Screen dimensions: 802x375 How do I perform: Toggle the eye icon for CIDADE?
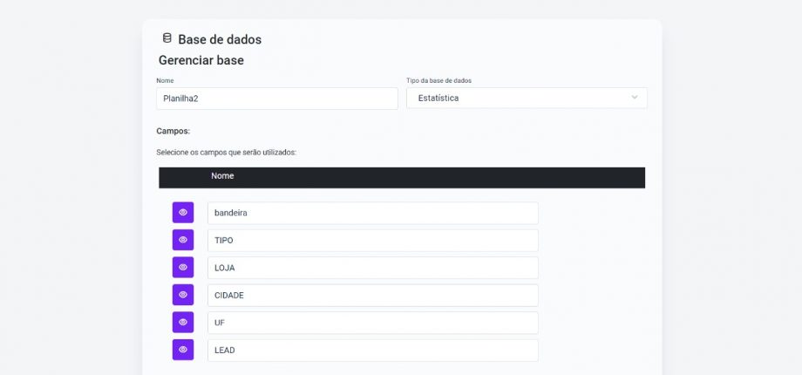[x=183, y=295]
